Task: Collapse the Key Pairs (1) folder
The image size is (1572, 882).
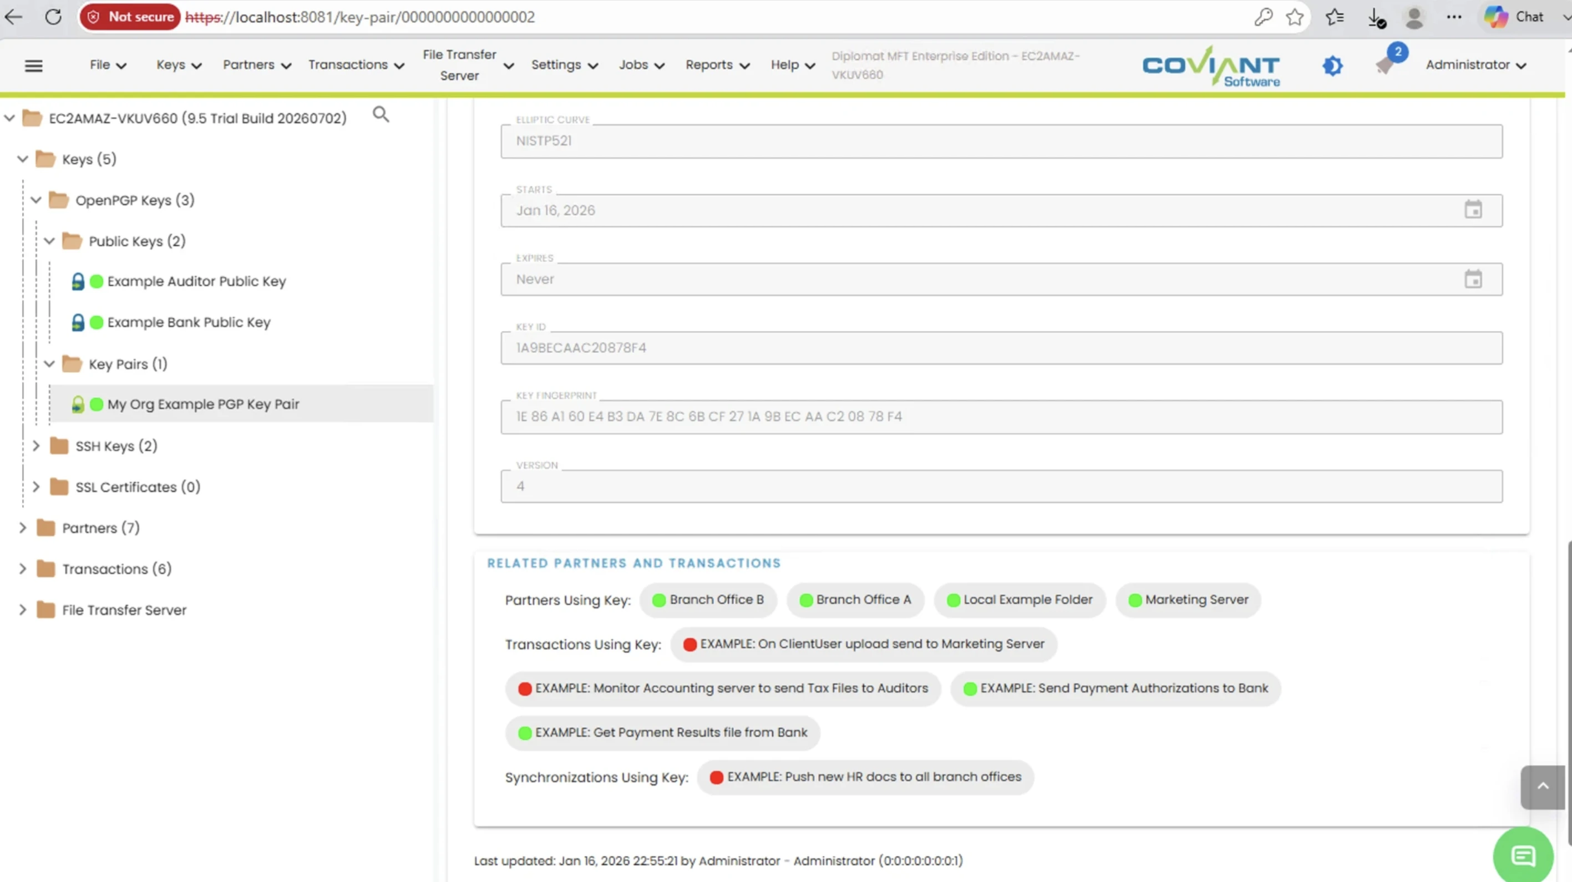Action: click(50, 364)
